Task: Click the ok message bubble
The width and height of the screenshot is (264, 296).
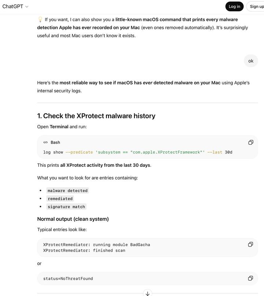Action: [250, 60]
